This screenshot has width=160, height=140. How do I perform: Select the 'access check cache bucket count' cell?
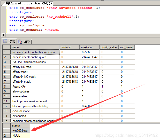pyautogui.click(x=35, y=52)
